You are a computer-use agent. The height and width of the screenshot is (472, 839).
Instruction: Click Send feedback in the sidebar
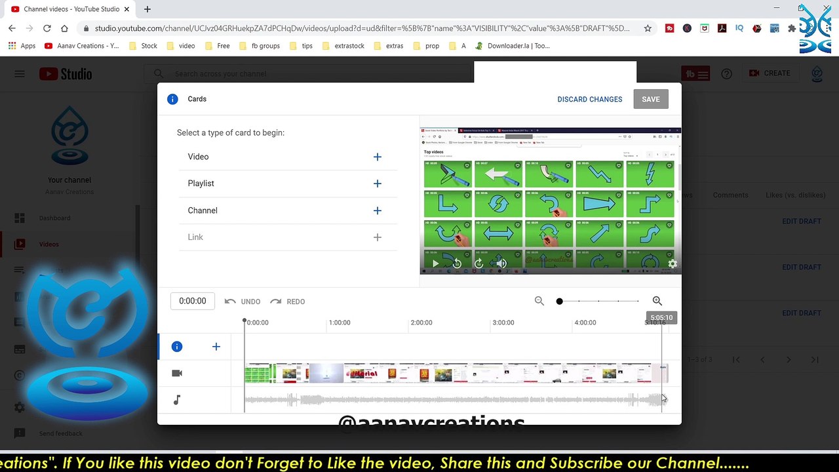(60, 433)
